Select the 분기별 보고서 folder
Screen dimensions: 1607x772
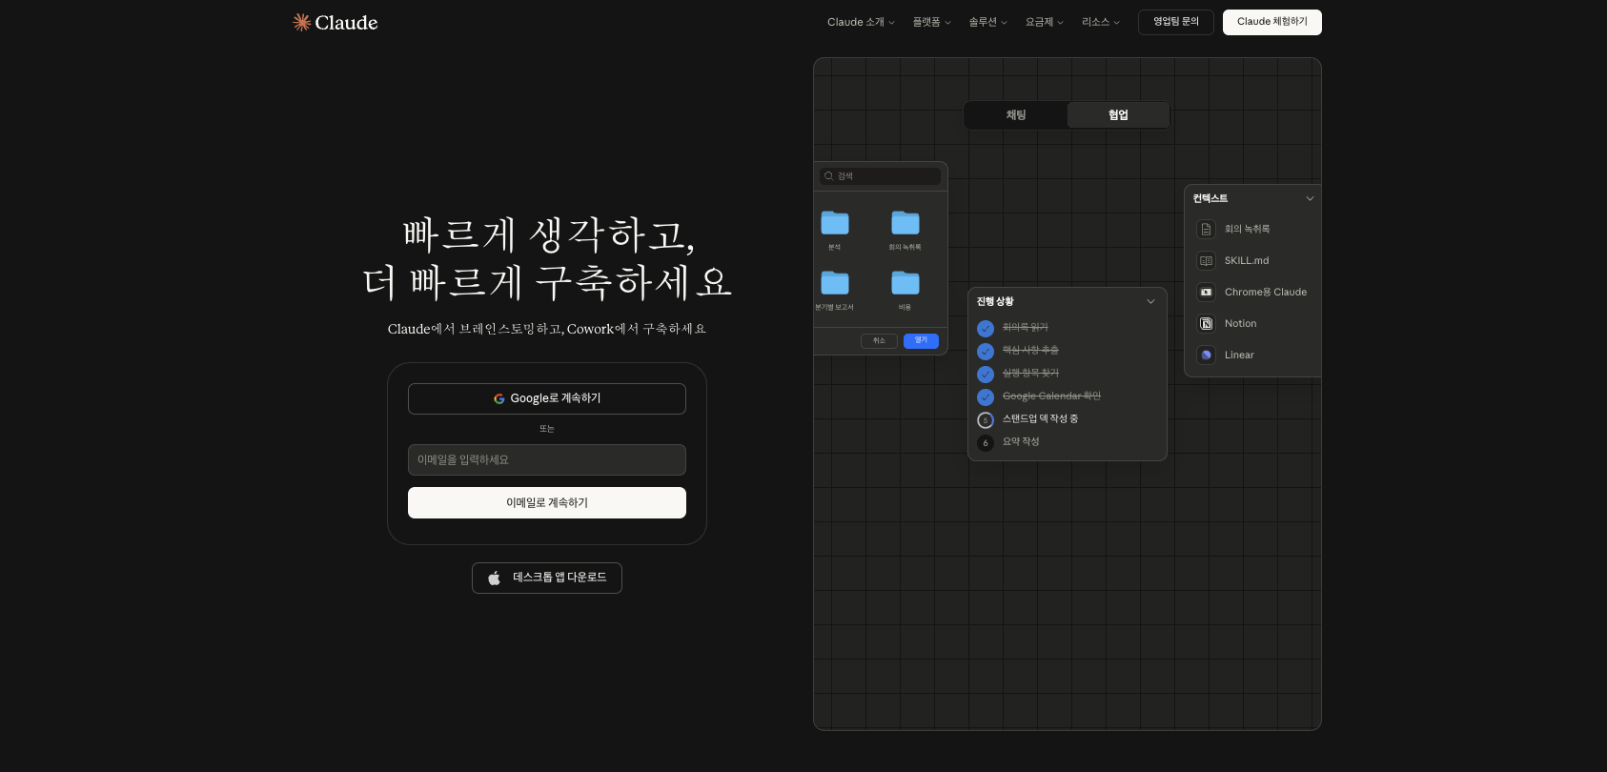tap(835, 283)
